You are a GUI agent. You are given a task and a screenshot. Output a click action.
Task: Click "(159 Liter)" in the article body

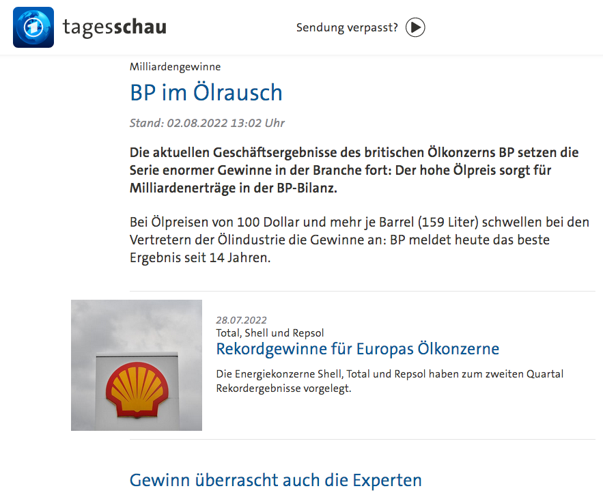451,223
